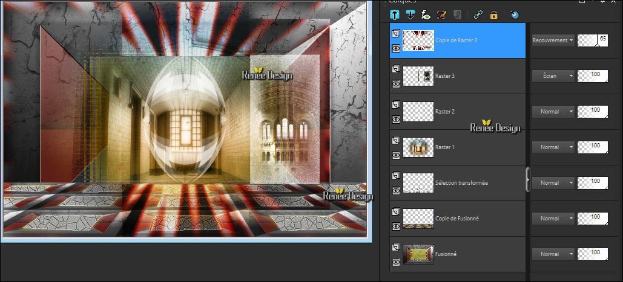The height and width of the screenshot is (282, 623).
Task: Click the layer type icon of Copie de Raster 3
Action: pos(396,34)
